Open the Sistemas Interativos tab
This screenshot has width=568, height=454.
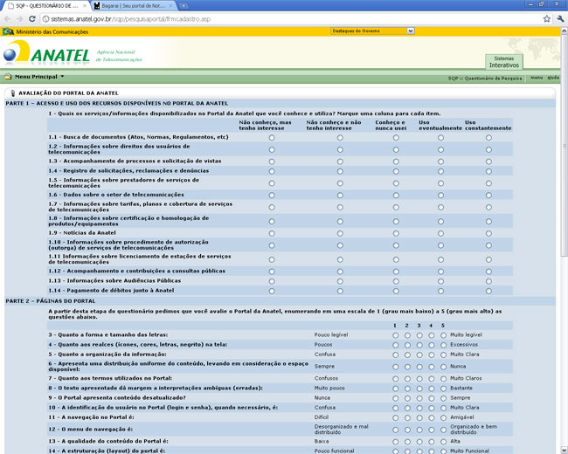(504, 62)
